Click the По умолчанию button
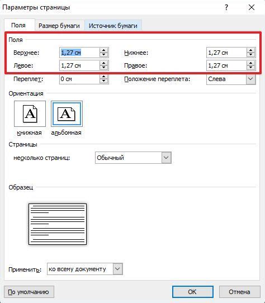The image size is (265, 303). coord(29,292)
